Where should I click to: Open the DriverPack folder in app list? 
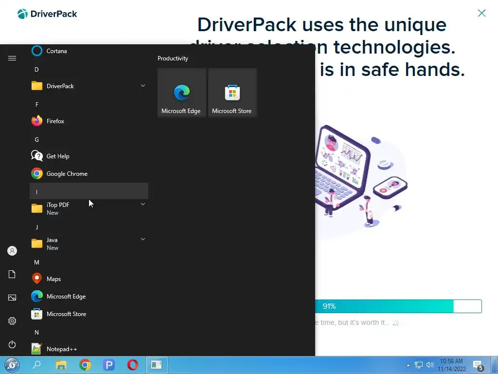[89, 86]
